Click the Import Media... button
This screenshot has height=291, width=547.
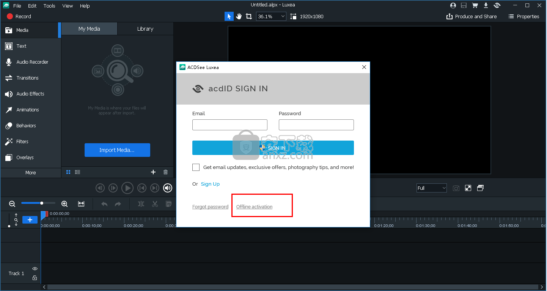click(x=117, y=150)
